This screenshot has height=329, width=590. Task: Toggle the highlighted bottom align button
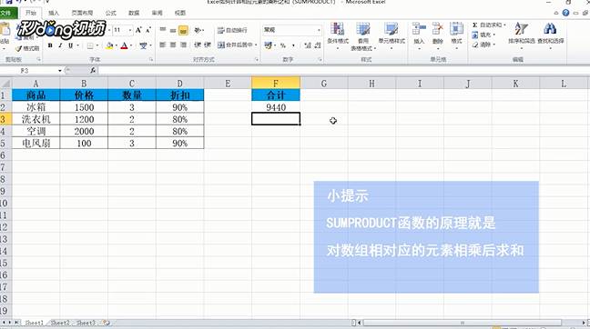pyautogui.click(x=183, y=30)
